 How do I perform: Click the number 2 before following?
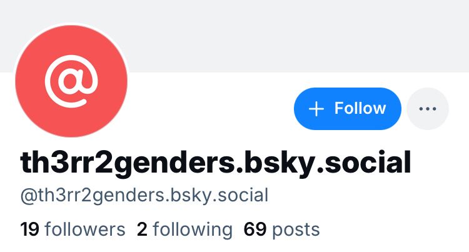142,229
